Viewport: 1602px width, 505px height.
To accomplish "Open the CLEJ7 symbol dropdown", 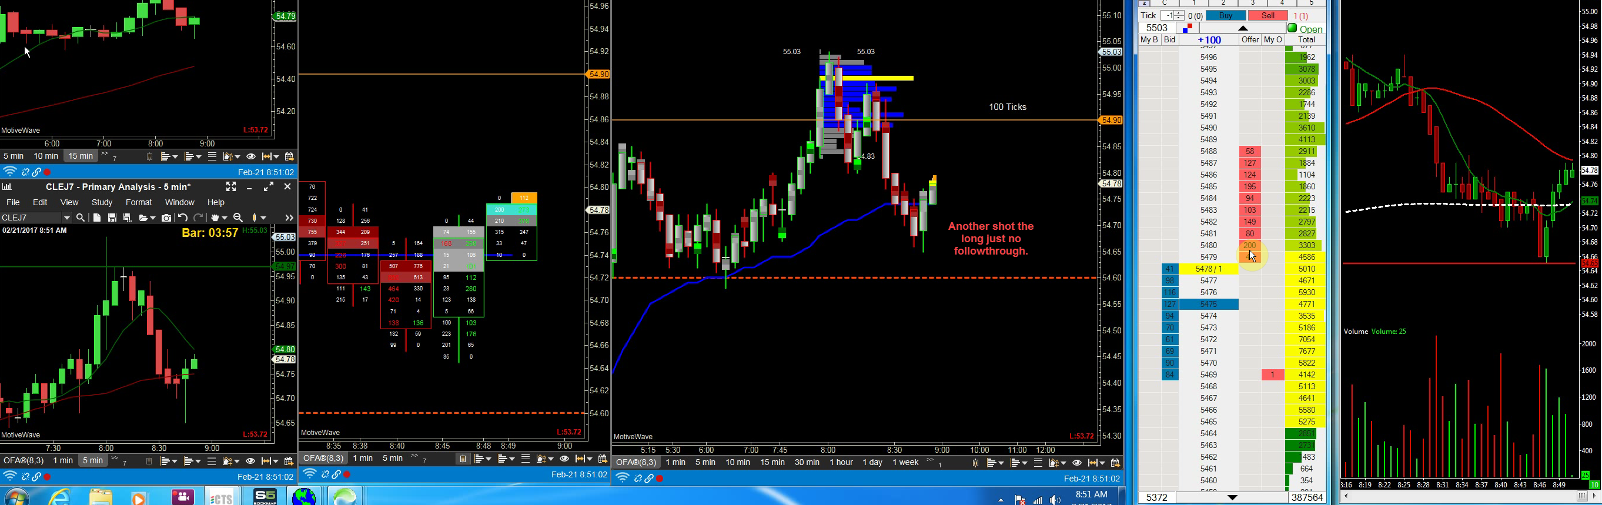I will coord(66,218).
